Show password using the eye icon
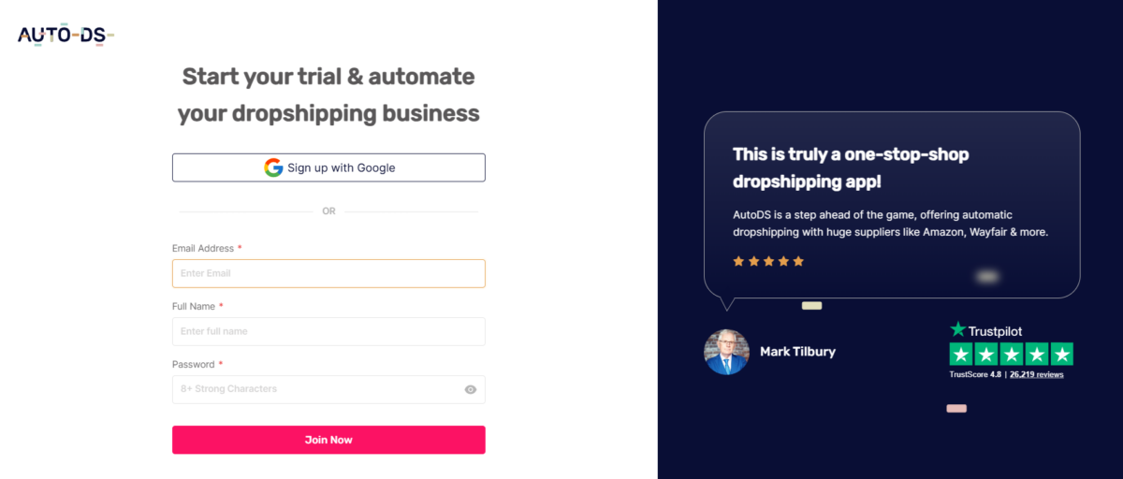1123x479 pixels. (471, 389)
